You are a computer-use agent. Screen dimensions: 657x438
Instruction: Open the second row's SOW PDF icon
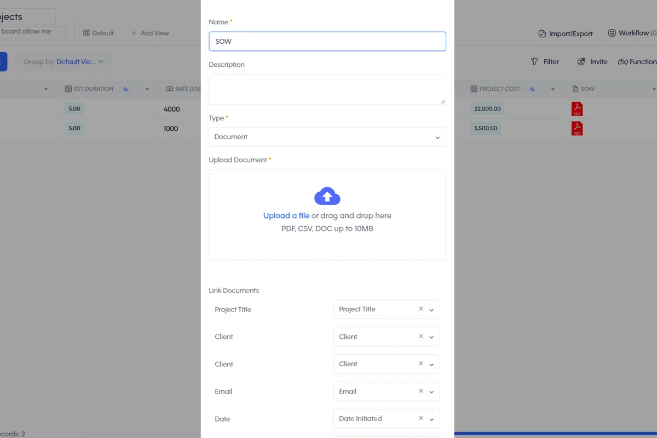coord(577,128)
